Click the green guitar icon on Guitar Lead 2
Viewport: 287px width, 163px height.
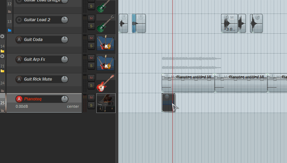click(x=105, y=24)
